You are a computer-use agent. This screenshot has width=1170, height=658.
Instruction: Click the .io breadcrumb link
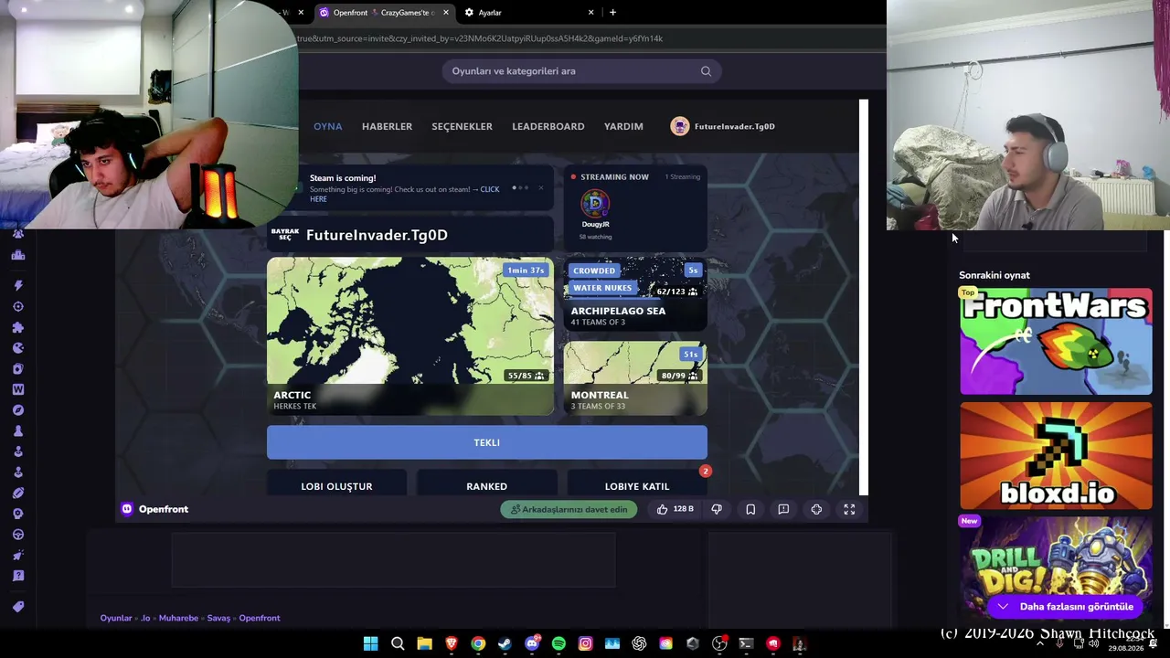[145, 618]
